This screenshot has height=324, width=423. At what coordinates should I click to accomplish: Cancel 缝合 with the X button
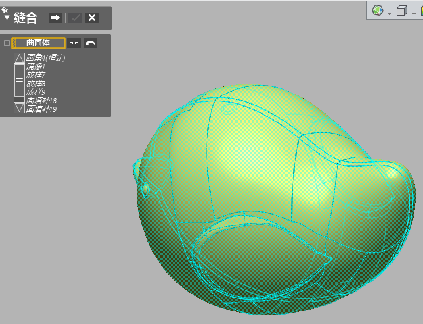pyautogui.click(x=91, y=18)
